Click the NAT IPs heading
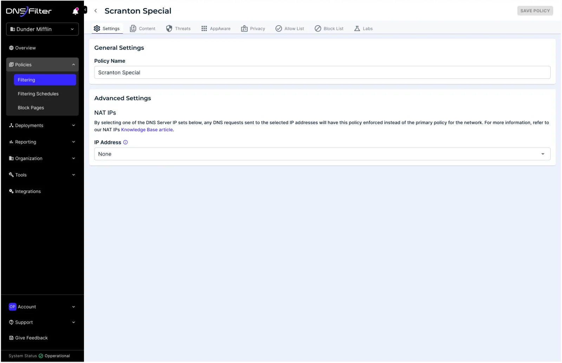The width and height of the screenshot is (562, 363). click(x=105, y=113)
